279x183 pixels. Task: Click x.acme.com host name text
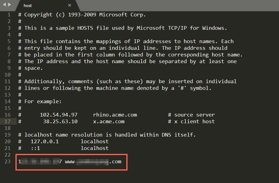click(x=109, y=121)
